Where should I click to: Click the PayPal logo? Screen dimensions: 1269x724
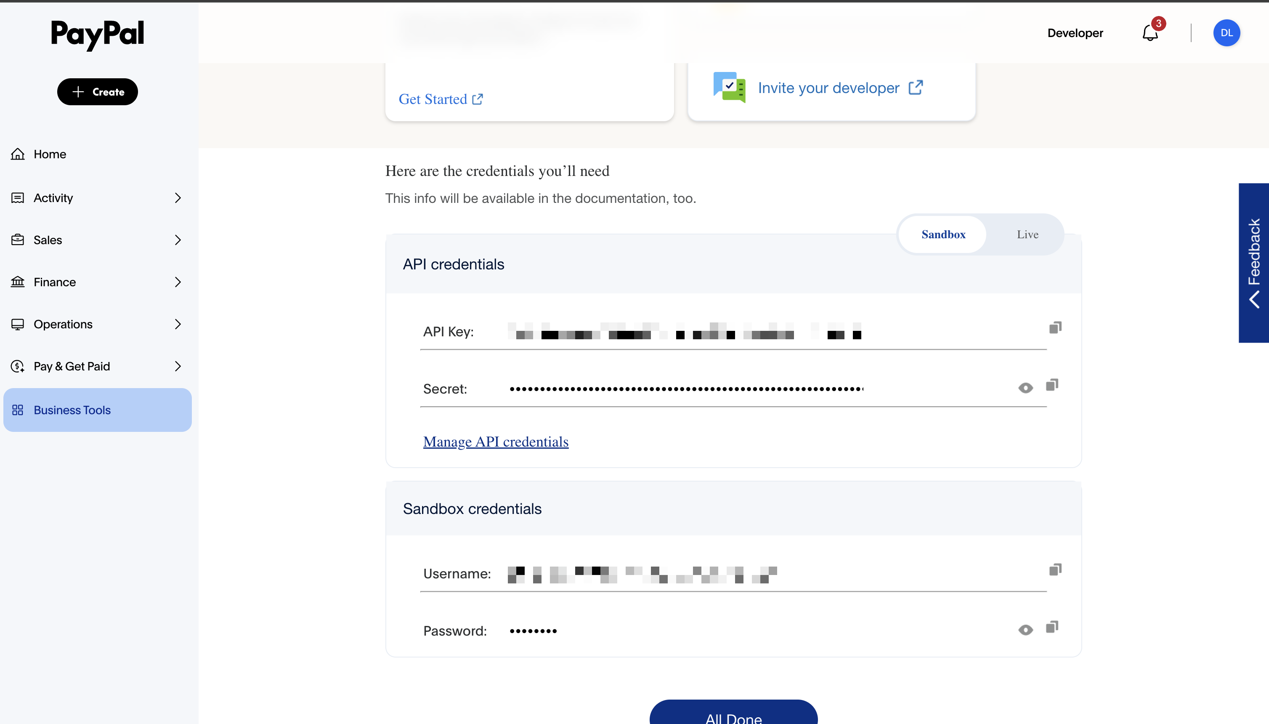click(x=98, y=35)
